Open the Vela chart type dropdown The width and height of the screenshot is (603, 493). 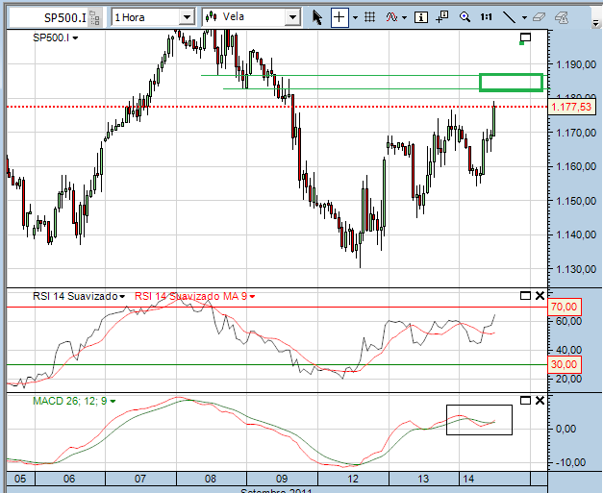[x=292, y=17]
